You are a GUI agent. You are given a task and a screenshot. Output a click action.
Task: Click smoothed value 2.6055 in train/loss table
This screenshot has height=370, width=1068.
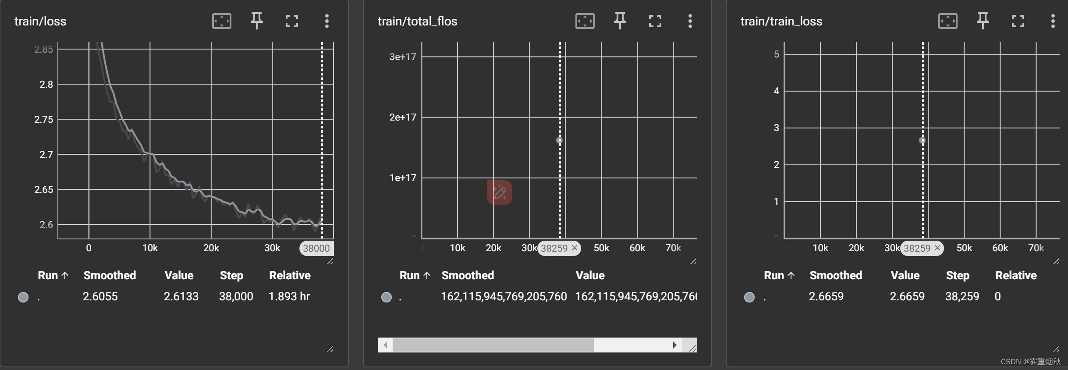(100, 296)
